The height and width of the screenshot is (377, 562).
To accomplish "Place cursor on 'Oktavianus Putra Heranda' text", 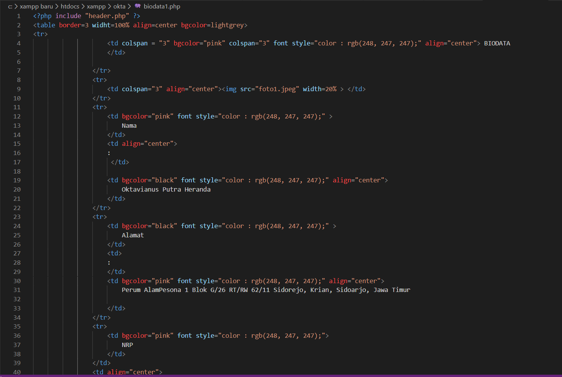I will pos(166,189).
